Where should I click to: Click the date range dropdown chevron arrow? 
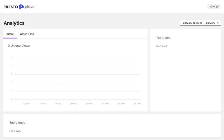(218, 23)
